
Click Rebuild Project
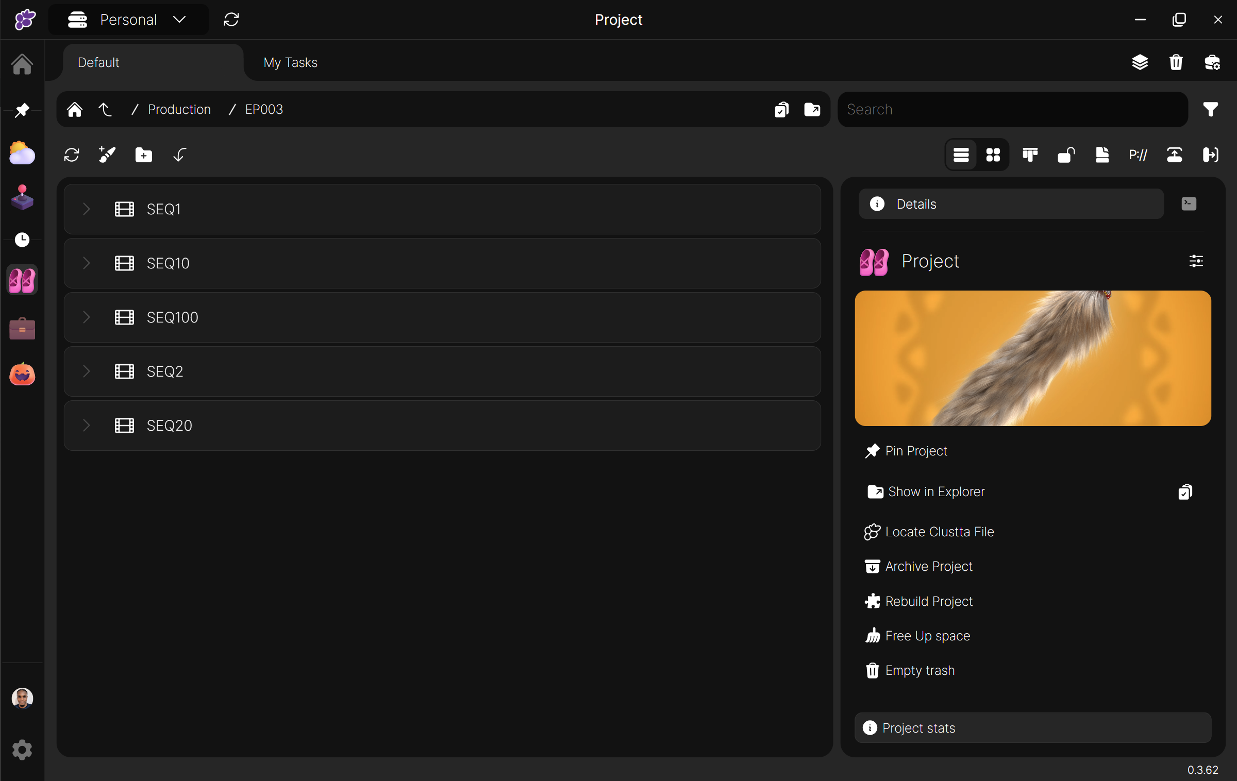[x=928, y=601]
